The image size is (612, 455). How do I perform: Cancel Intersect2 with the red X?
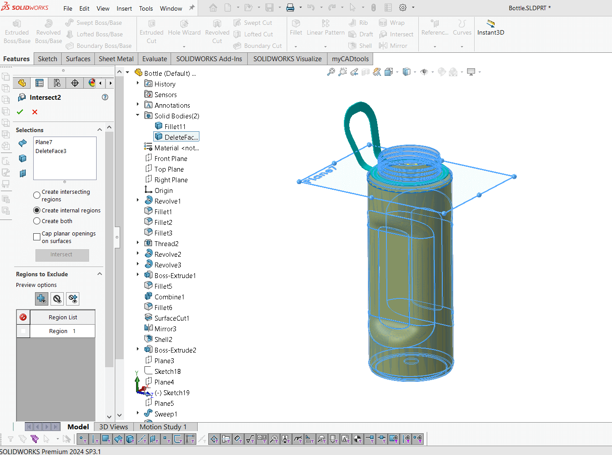point(35,112)
